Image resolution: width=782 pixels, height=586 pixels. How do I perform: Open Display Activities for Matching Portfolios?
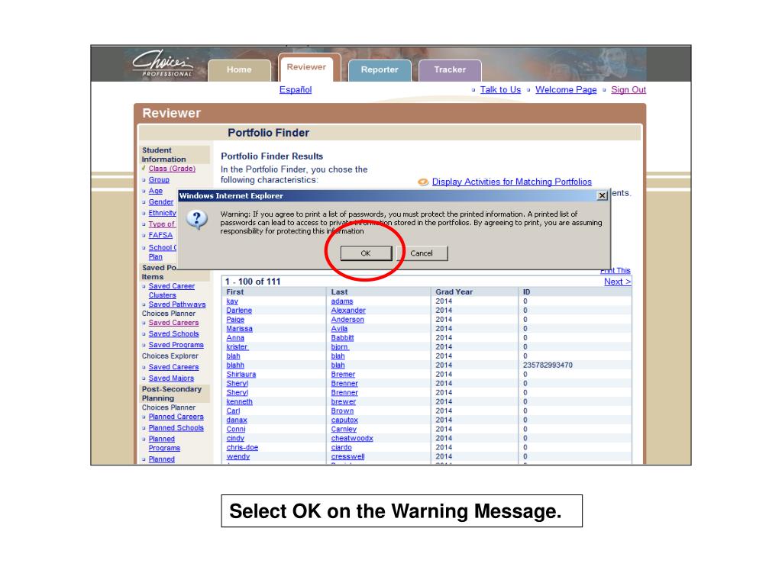(x=512, y=182)
